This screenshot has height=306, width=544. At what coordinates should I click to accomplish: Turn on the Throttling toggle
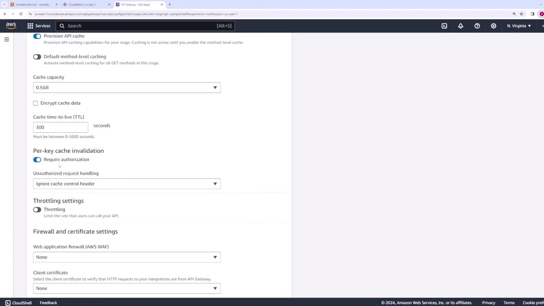pos(37,210)
